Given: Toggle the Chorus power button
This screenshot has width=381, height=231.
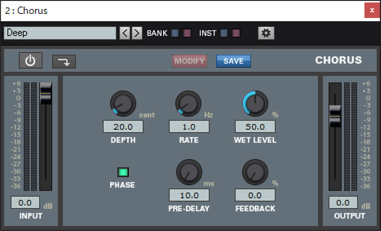Looking at the screenshot, I should tap(30, 61).
